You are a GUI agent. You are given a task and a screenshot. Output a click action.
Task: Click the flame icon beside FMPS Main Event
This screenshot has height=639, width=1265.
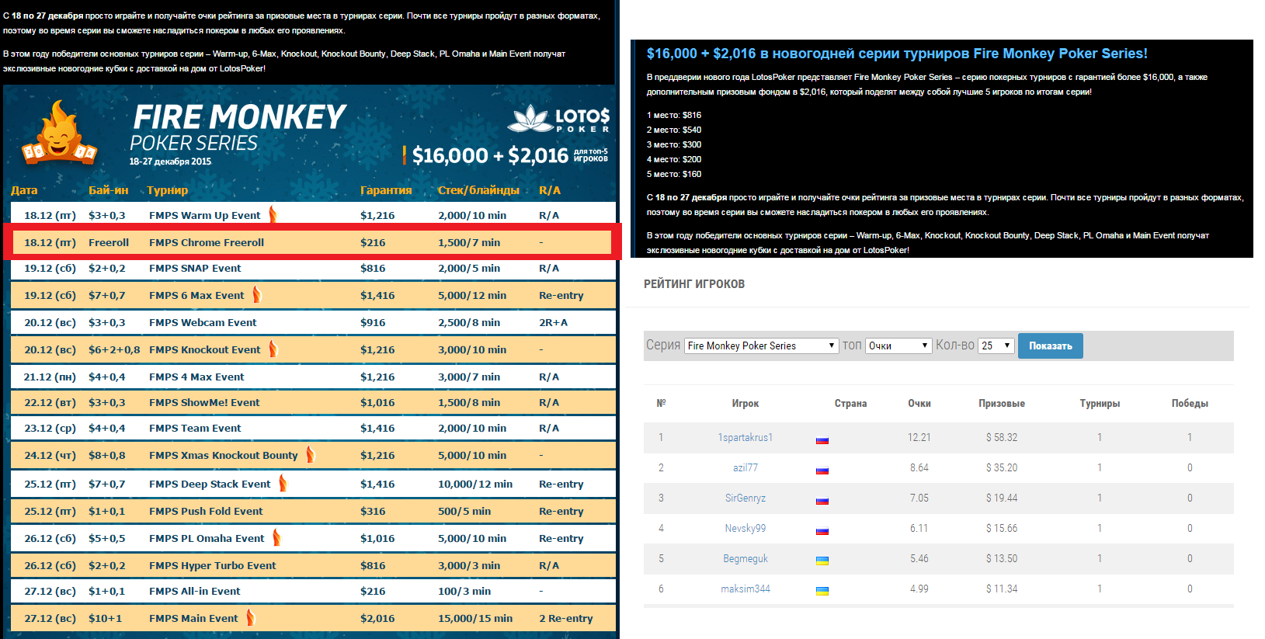coord(251,618)
